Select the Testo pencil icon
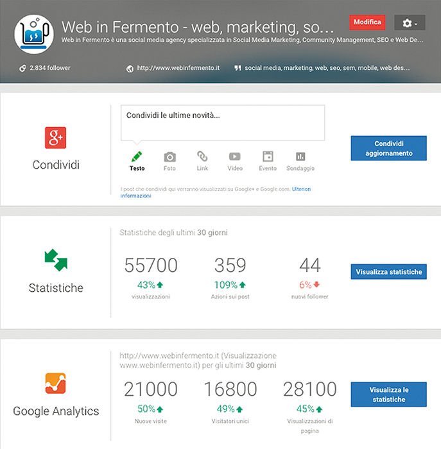Image resolution: width=441 pixels, height=449 pixels. tap(137, 157)
